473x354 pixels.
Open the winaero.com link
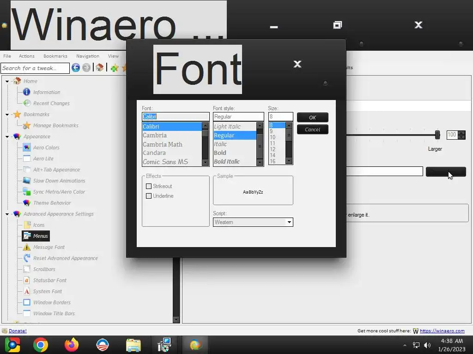[x=442, y=331]
